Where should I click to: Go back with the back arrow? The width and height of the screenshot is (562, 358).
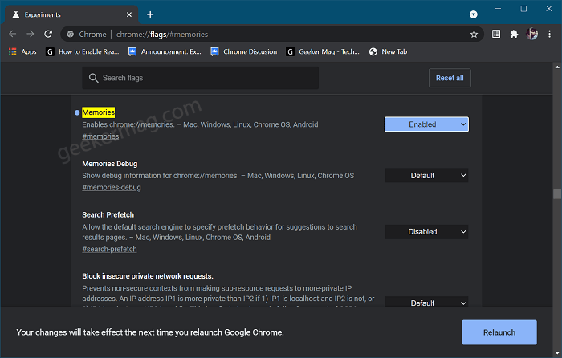(x=13, y=34)
